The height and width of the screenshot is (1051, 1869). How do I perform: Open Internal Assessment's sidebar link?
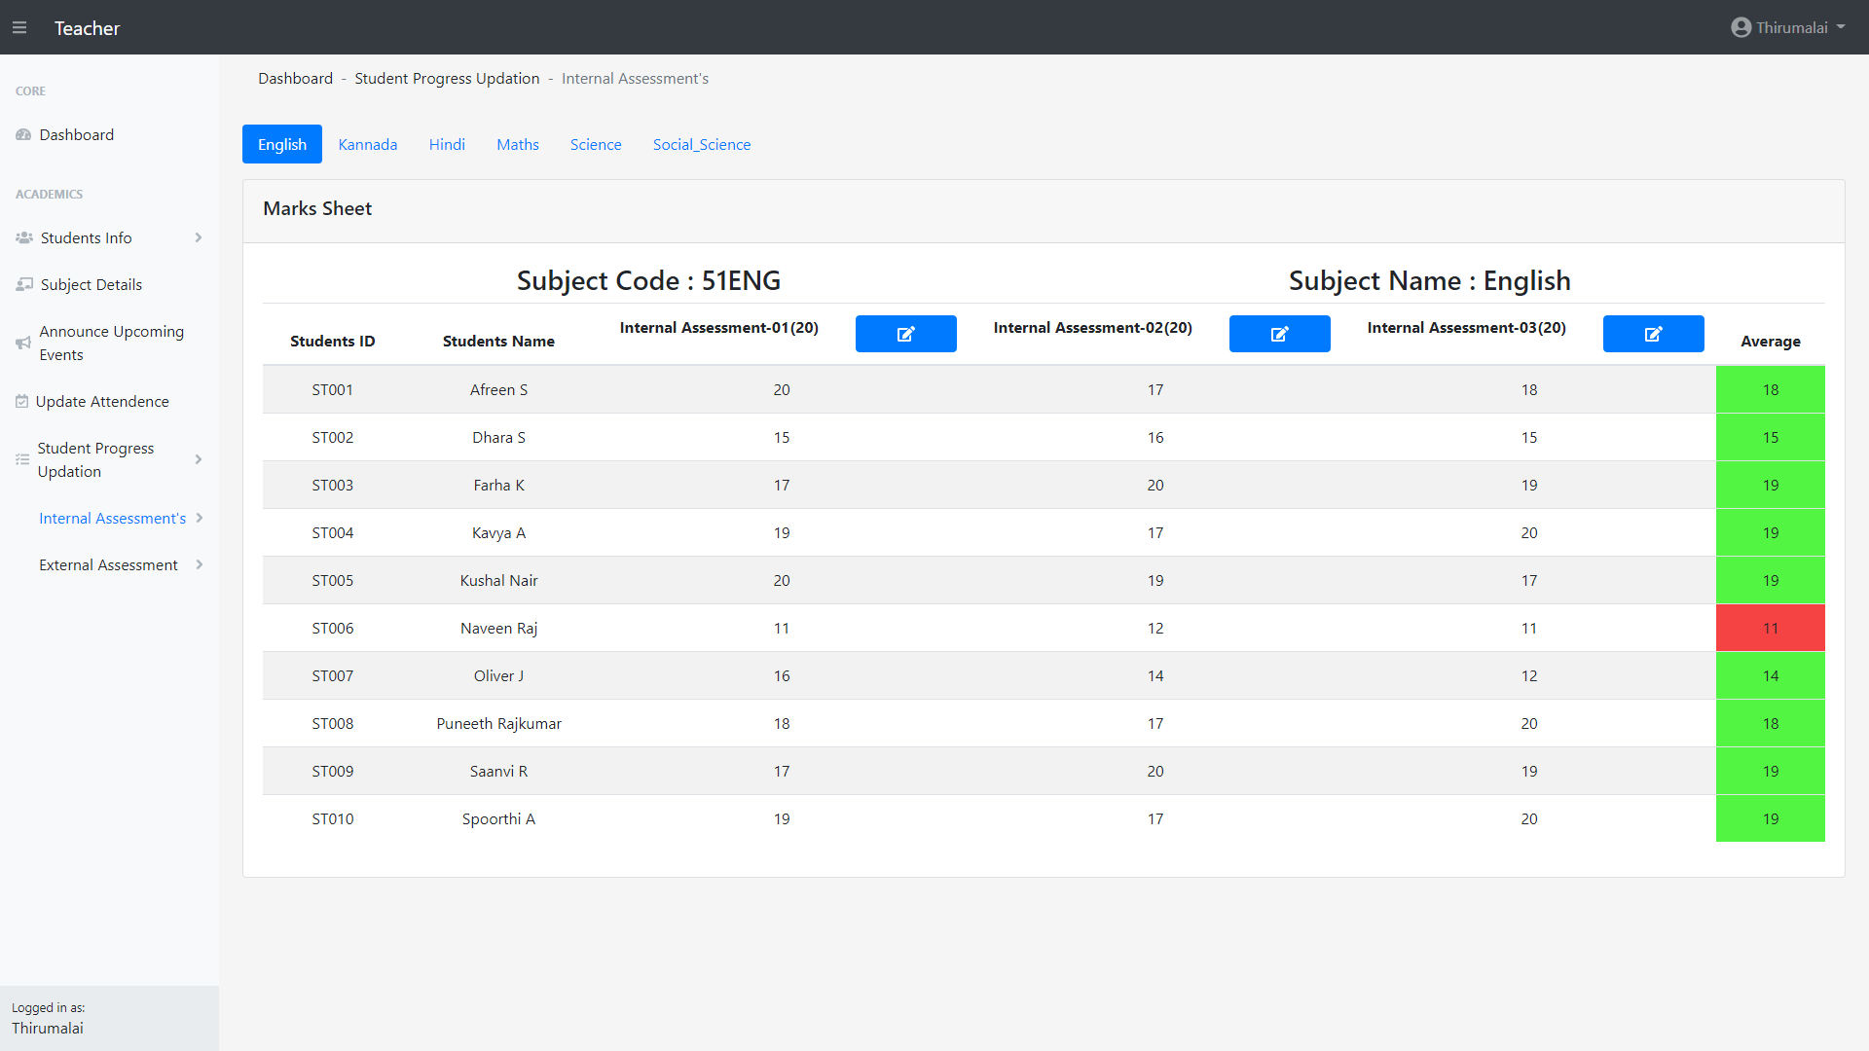pyautogui.click(x=112, y=519)
